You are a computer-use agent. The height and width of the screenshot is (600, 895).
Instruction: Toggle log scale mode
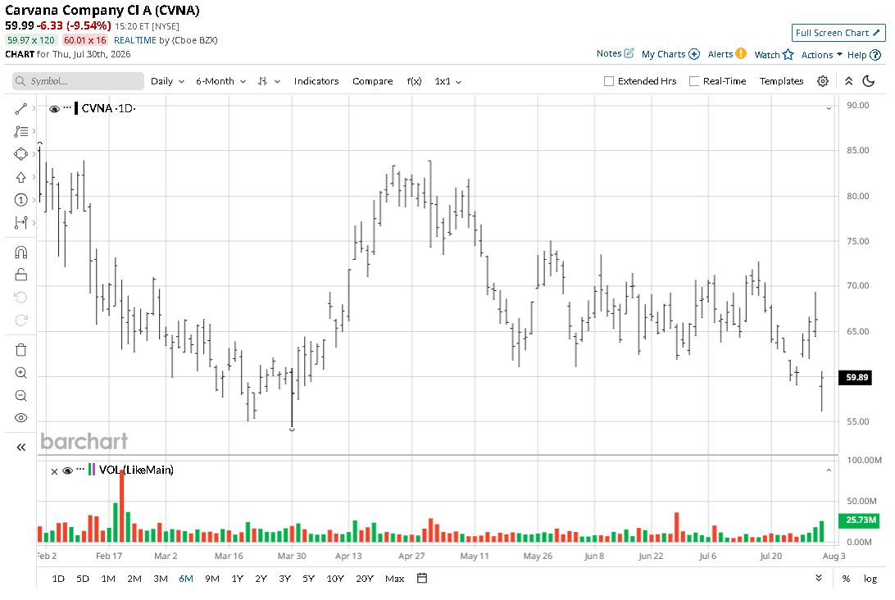click(870, 579)
